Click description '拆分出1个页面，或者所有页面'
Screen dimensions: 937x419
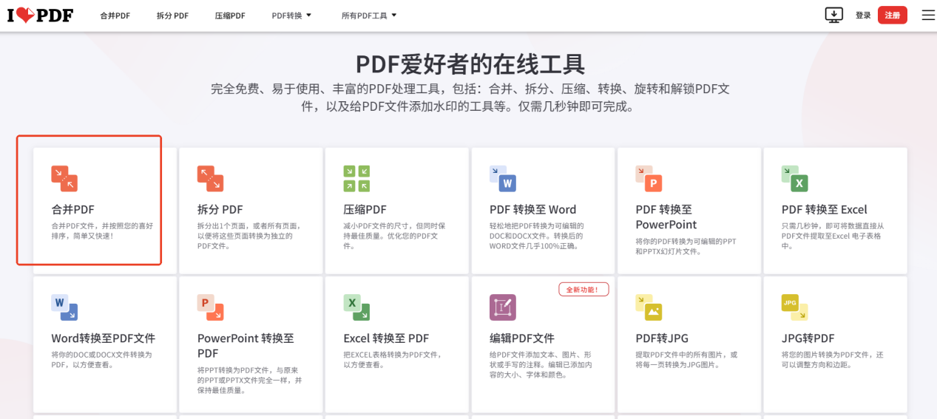pyautogui.click(x=248, y=236)
